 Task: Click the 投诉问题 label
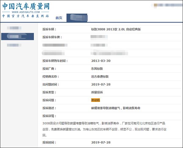point(49,100)
